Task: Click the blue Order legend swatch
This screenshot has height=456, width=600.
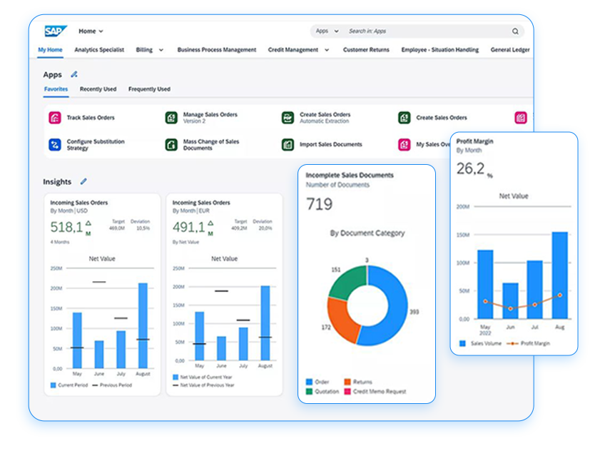Action: click(310, 382)
